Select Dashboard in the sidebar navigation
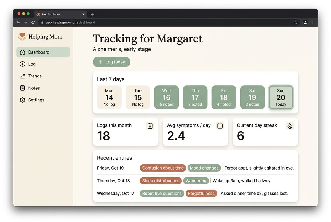The height and width of the screenshot is (222, 331). 39,52
